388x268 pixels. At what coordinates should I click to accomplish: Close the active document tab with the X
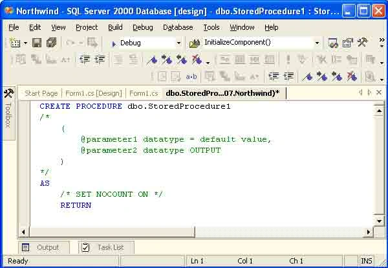click(x=379, y=93)
